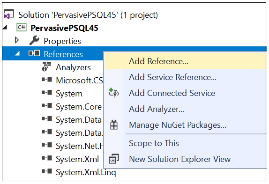Expand the Properties node
269x184 pixels.
pos(17,40)
